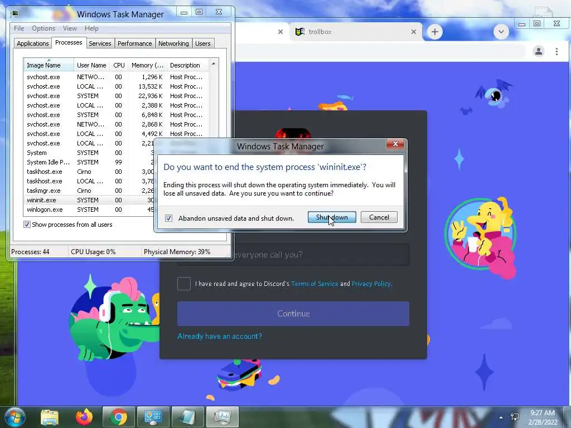Switch to the Applications tab
Screen dimensions: 571x428
tap(33, 43)
